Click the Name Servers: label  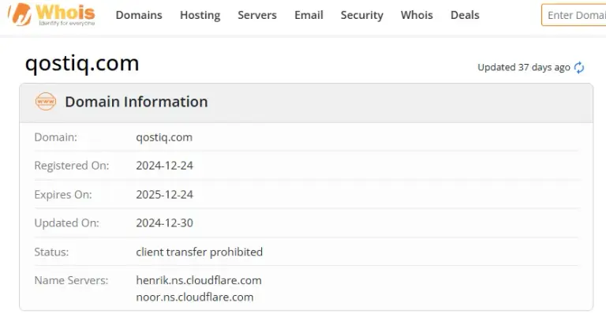pos(71,280)
